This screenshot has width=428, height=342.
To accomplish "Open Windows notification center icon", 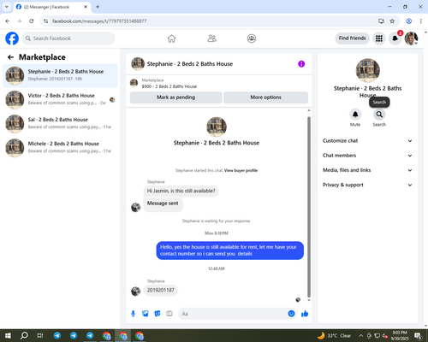I will click(419, 336).
